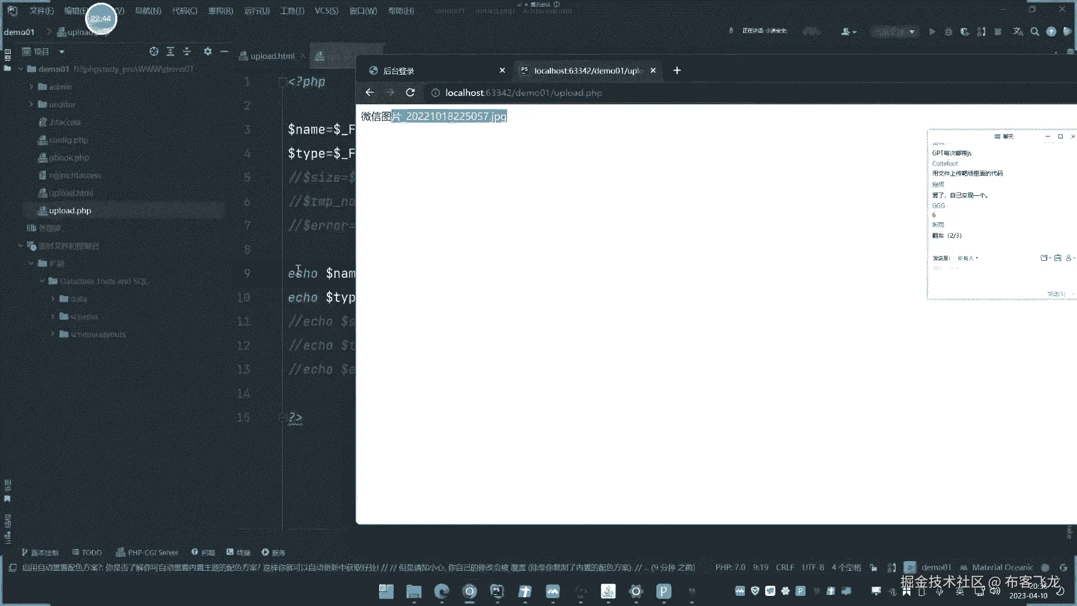Click the Translate icon in toolbar

point(1018,32)
